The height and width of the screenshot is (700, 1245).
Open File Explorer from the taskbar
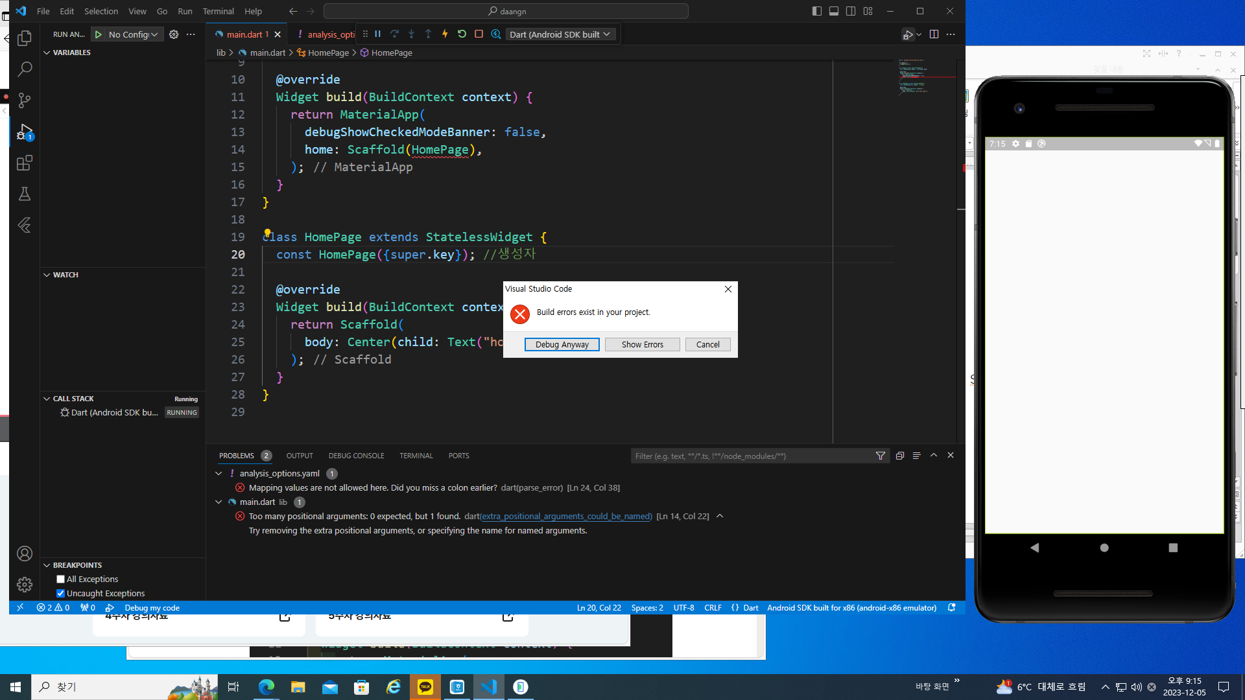click(x=298, y=687)
